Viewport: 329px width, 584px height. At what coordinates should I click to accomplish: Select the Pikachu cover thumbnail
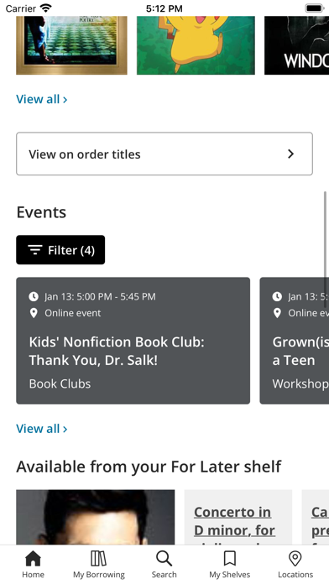[196, 45]
